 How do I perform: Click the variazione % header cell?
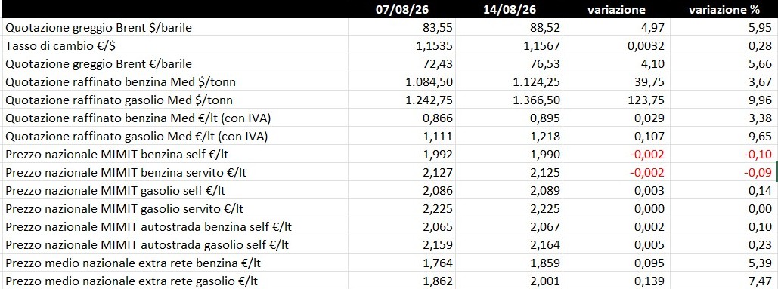pyautogui.click(x=724, y=9)
